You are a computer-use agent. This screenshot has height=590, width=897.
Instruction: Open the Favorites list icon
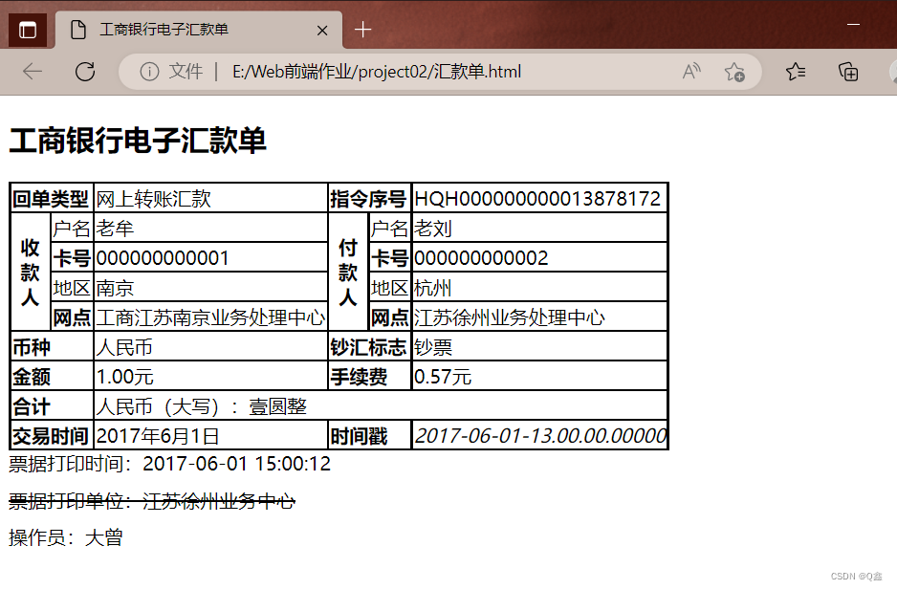[x=796, y=72]
